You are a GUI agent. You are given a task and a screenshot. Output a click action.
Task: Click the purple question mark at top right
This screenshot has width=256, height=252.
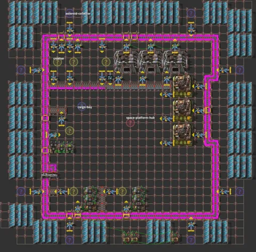(x=191, y=13)
